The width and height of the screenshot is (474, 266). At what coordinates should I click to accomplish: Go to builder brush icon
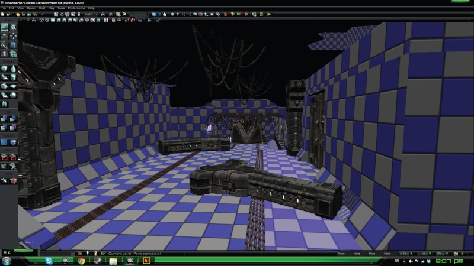[x=13, y=181]
